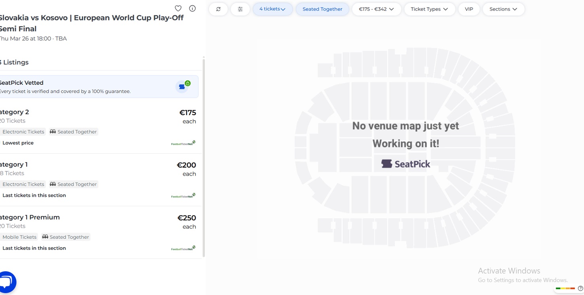Open the chat support bubble
Screen dimensions: 584x295
coord(7,282)
